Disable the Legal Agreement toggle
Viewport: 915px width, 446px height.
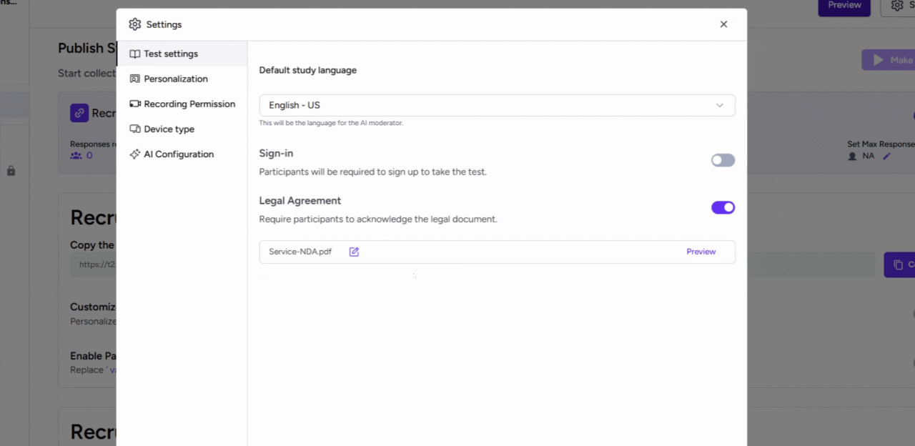(723, 207)
